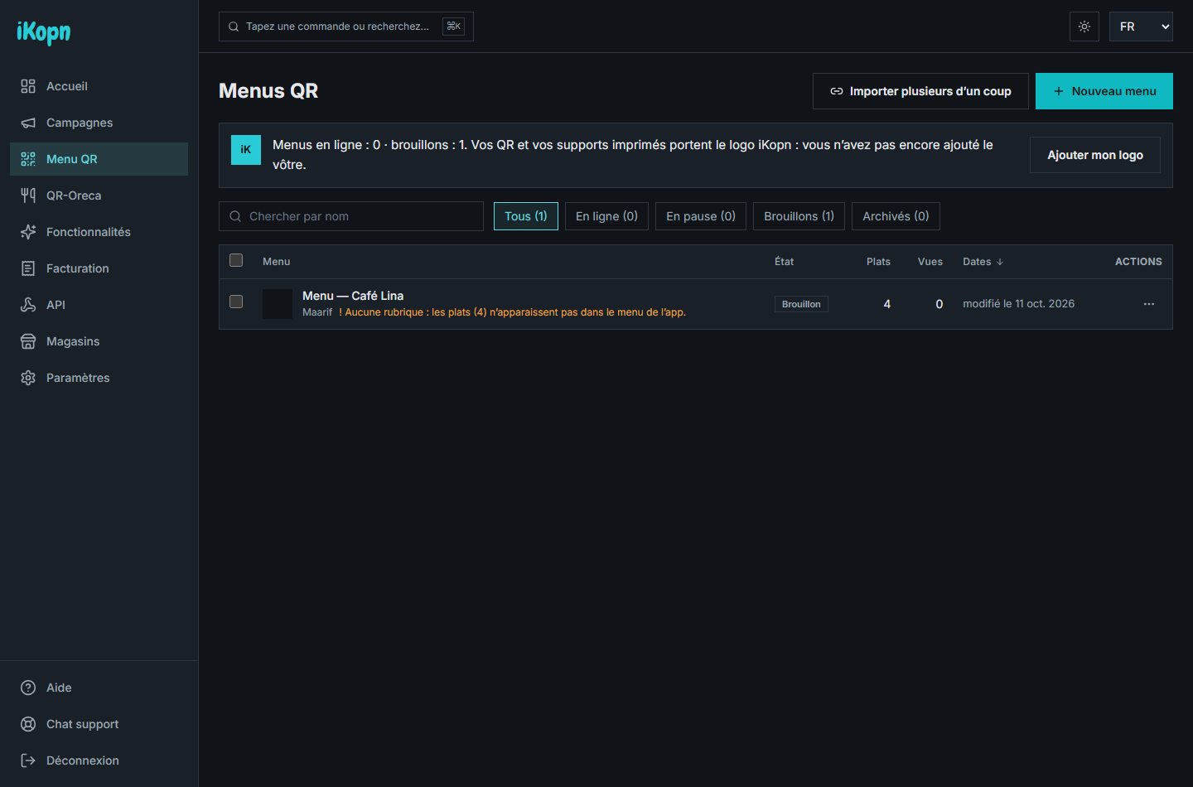Screen dimensions: 1193x787
Task: Open the FR language dropdown
Action: point(1141,27)
